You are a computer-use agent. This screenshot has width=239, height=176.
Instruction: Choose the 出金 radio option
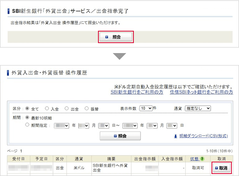[67, 108]
